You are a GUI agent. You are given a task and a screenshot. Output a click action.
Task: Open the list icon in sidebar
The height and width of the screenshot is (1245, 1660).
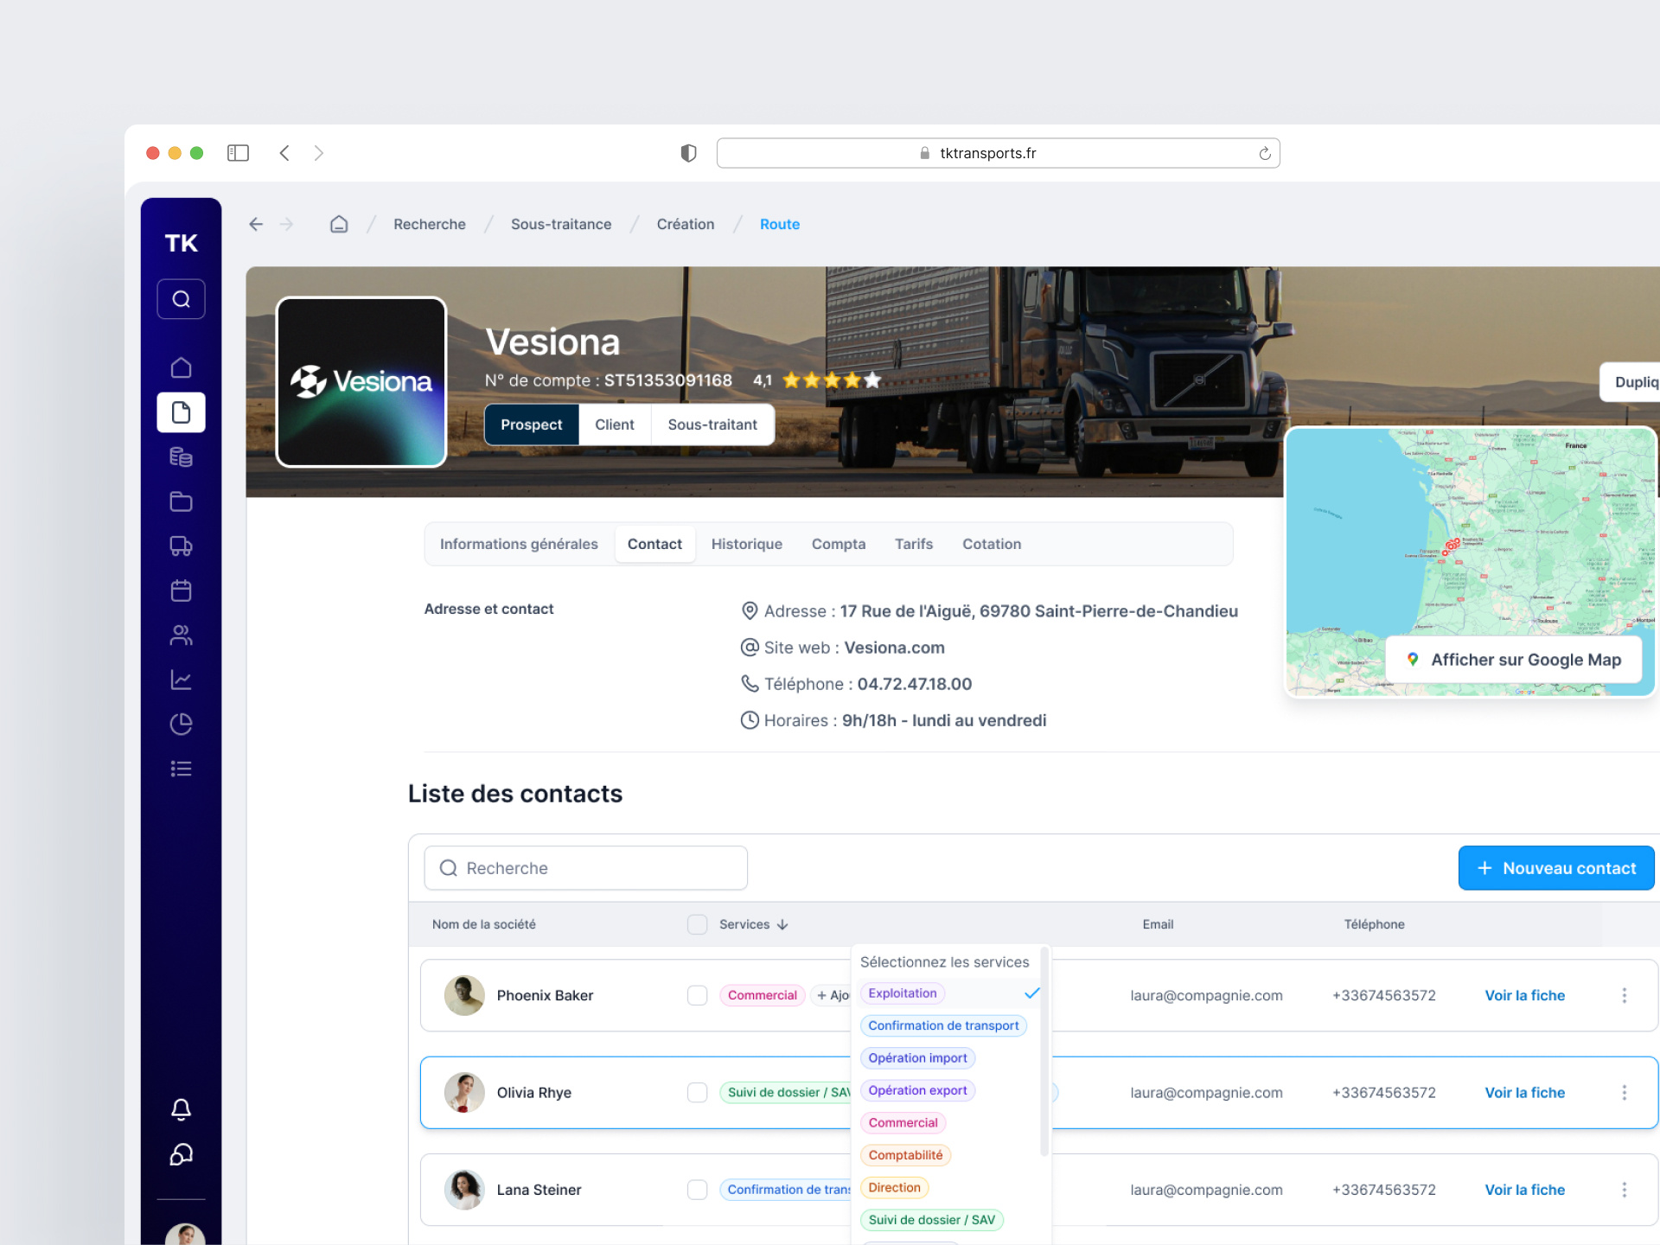tap(181, 769)
